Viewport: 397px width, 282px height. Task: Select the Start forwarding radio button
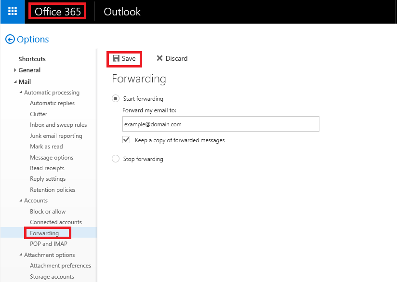[x=116, y=98]
